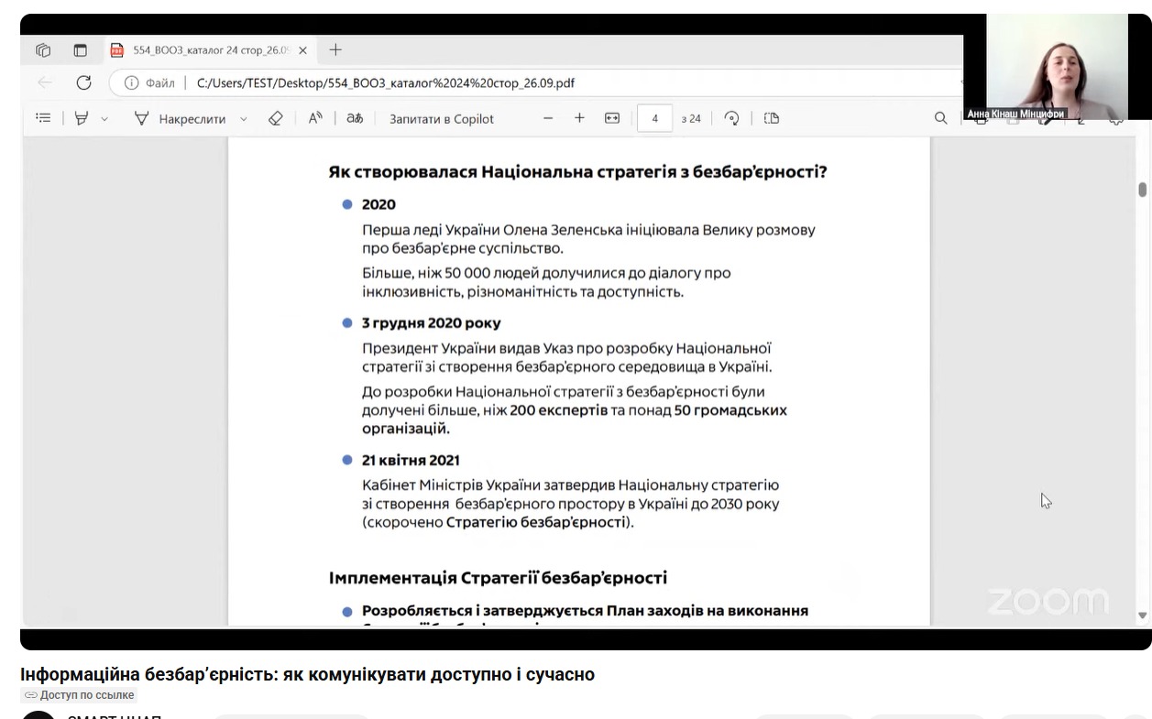Toggle fit to width view
This screenshot has width=1152, height=719.
(x=612, y=118)
